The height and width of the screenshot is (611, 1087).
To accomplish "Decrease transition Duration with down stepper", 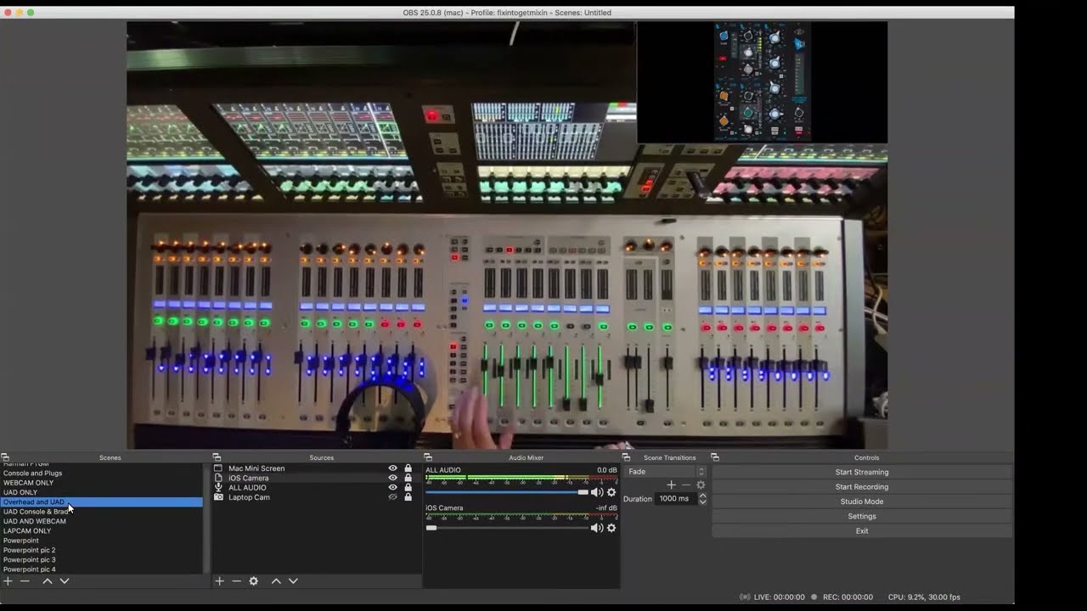I will (x=702, y=502).
